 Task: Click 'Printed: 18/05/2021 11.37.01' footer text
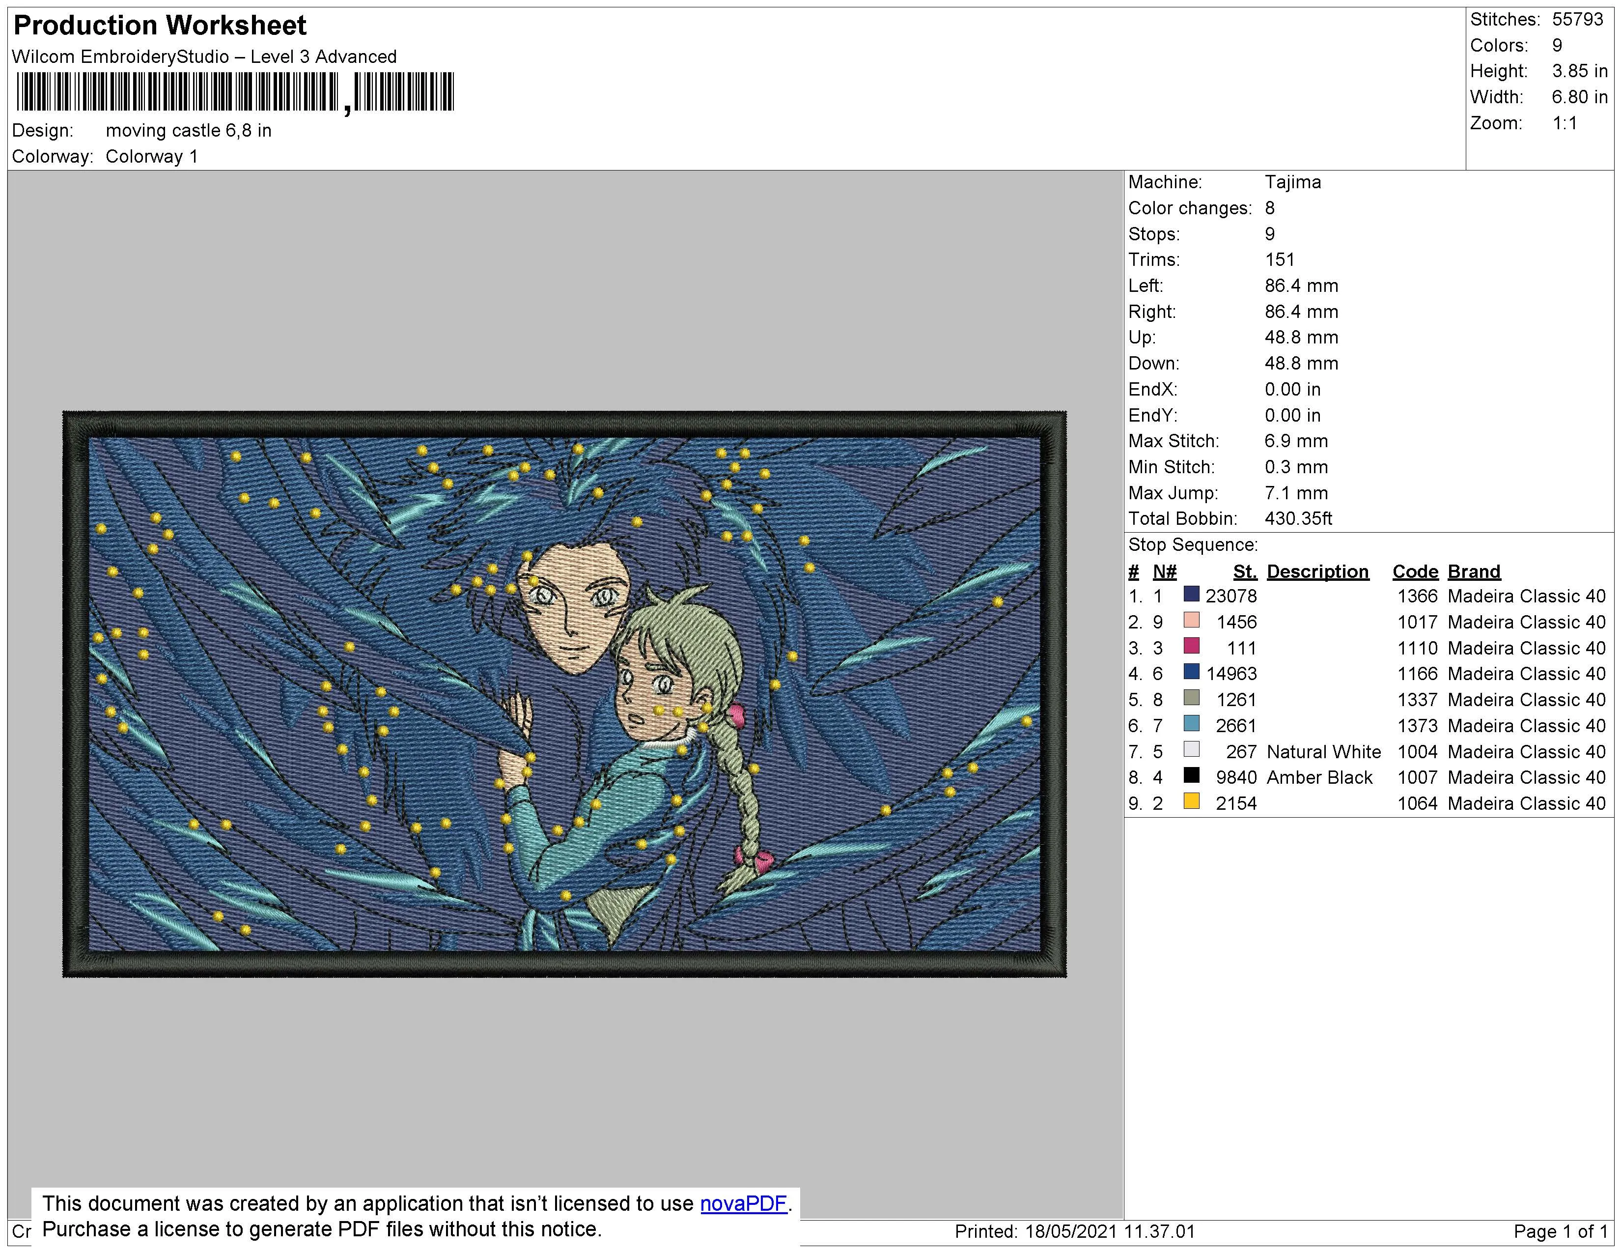[1075, 1232]
